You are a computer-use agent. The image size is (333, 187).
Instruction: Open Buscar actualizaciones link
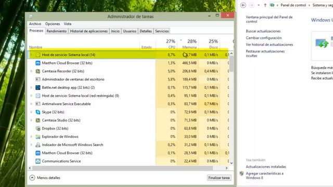click(263, 31)
